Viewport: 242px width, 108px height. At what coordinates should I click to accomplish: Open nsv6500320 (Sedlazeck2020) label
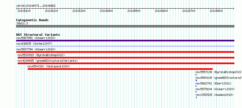point(49,66)
